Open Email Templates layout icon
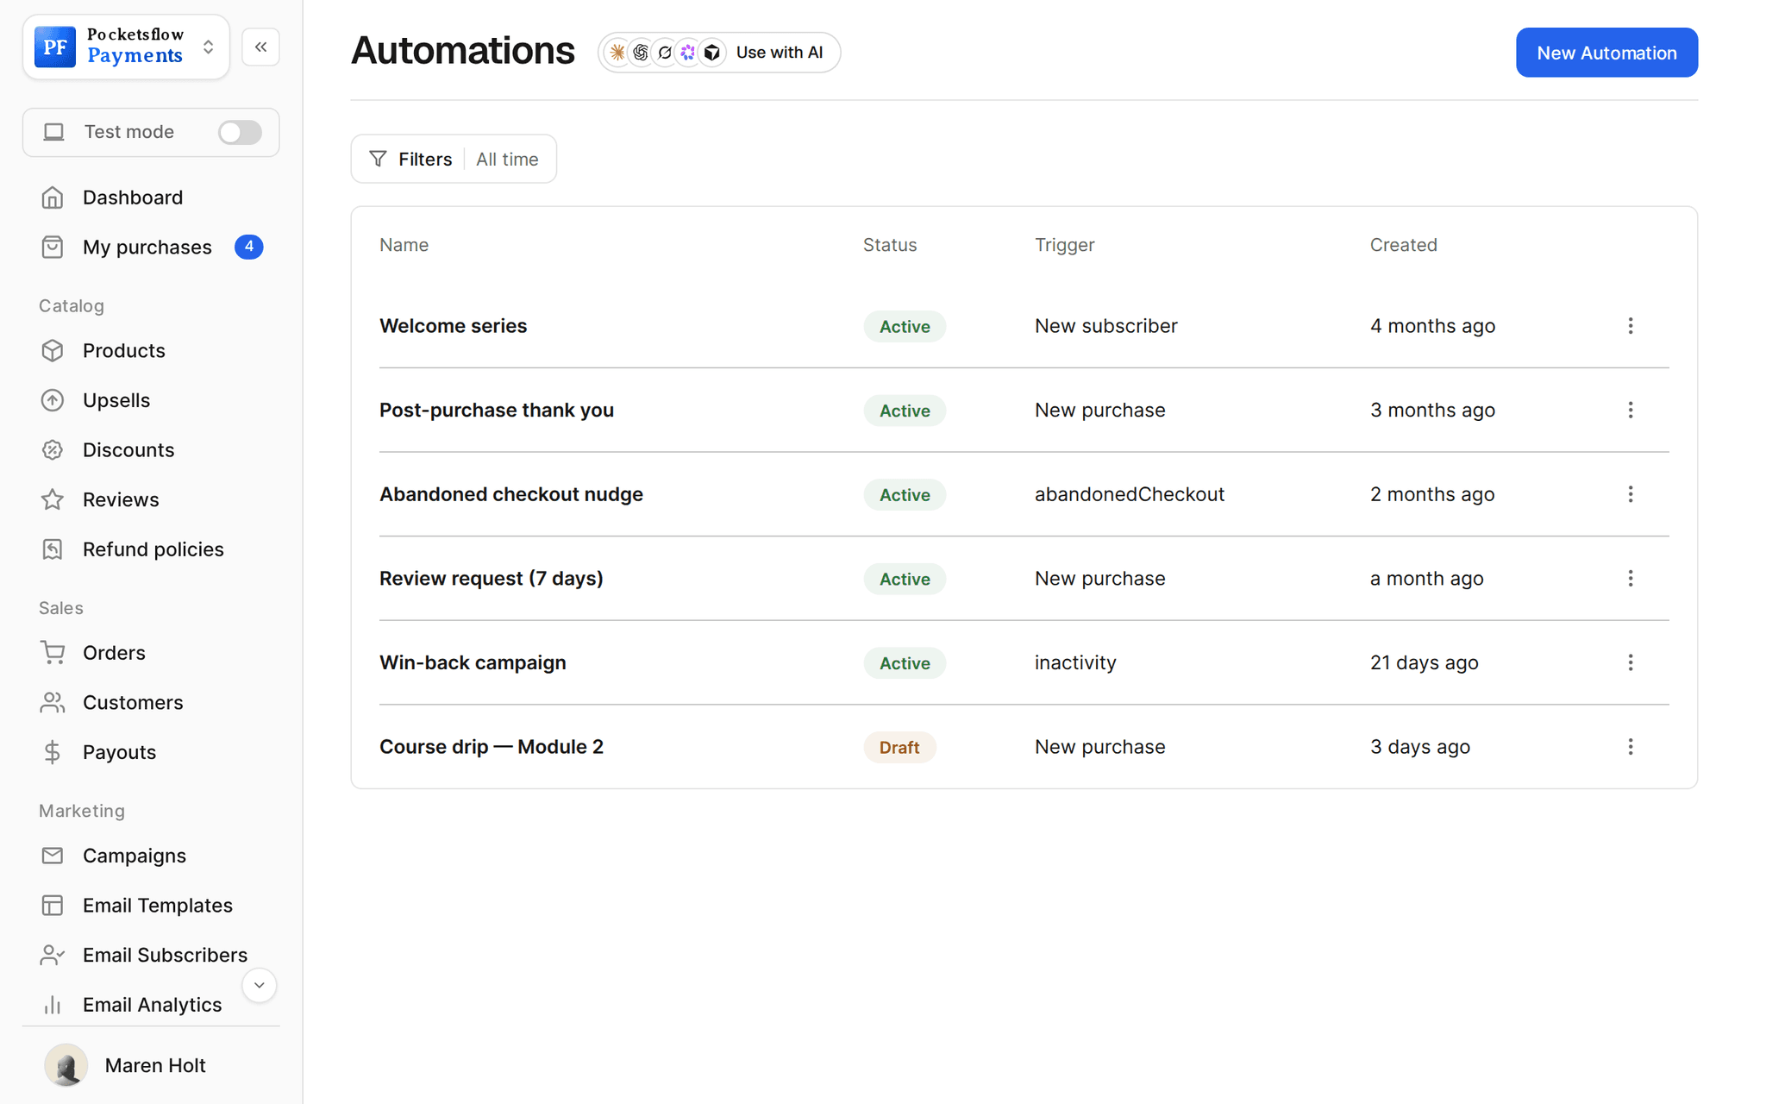 click(53, 906)
